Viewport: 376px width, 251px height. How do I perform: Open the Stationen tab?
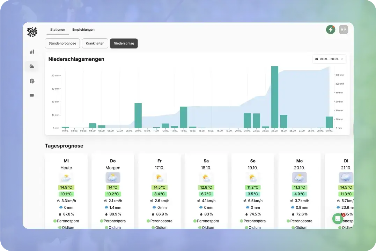[x=58, y=30]
